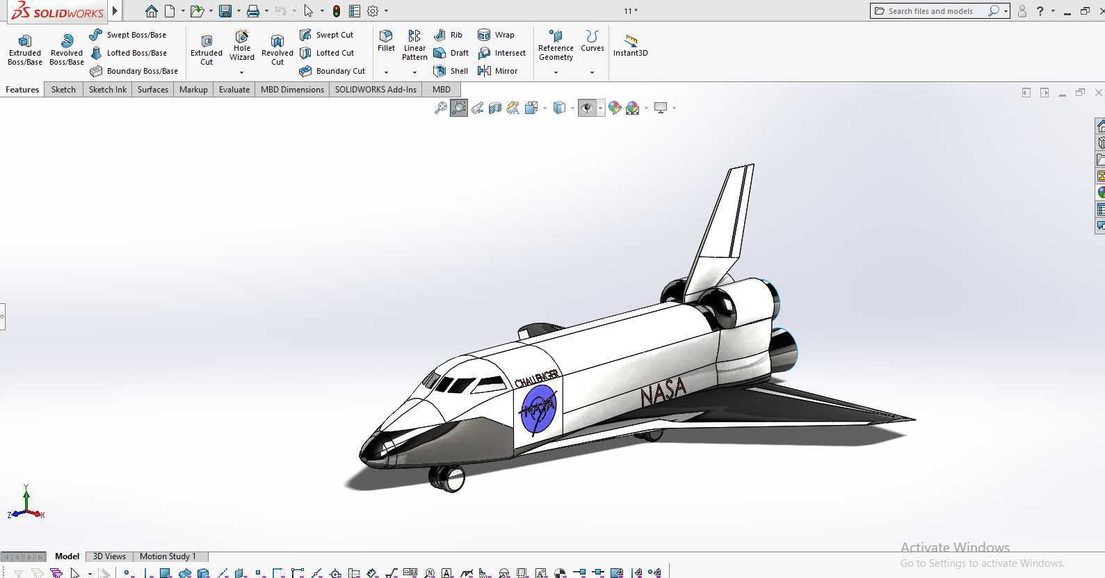Click the Print icon in the title bar
1105x578 pixels.
coord(253,11)
